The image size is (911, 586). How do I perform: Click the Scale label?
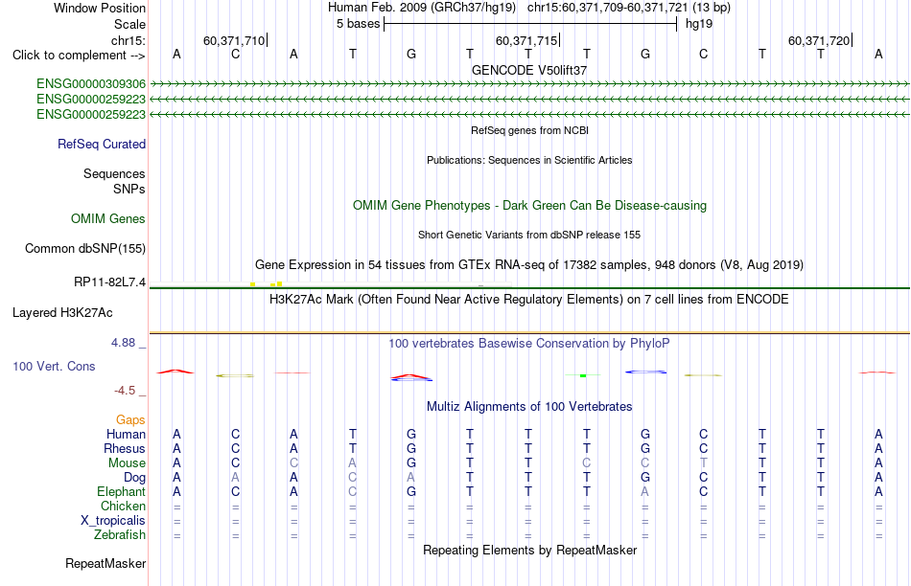tap(130, 24)
